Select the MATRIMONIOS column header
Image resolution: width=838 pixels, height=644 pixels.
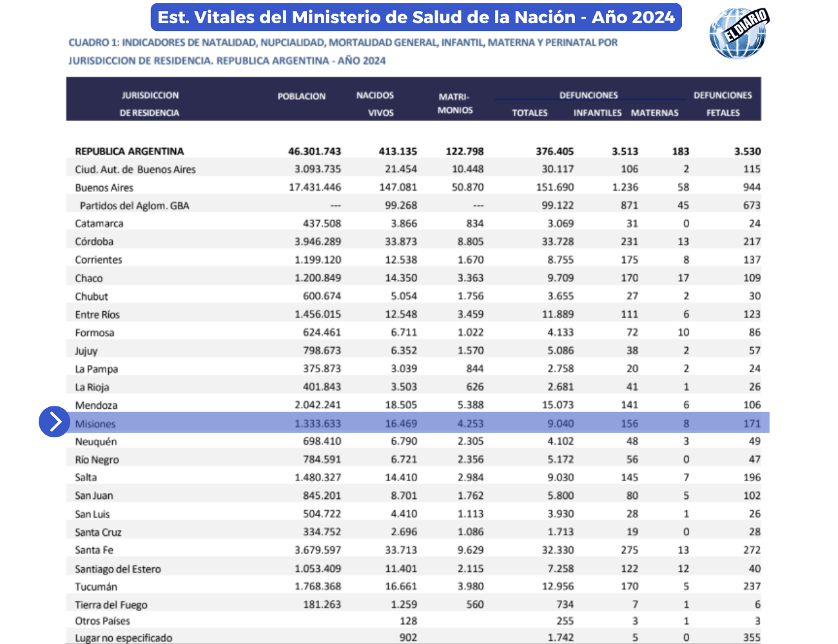pos(455,104)
